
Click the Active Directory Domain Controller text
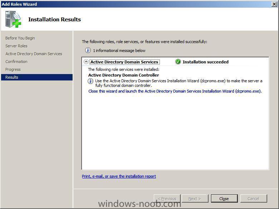click(123, 75)
